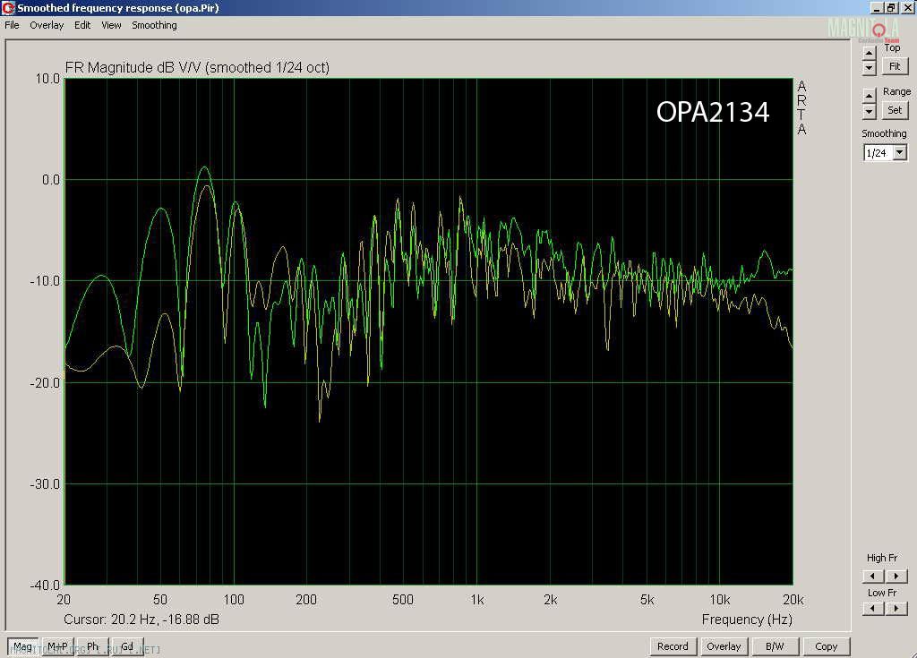Click the Record button

(673, 646)
